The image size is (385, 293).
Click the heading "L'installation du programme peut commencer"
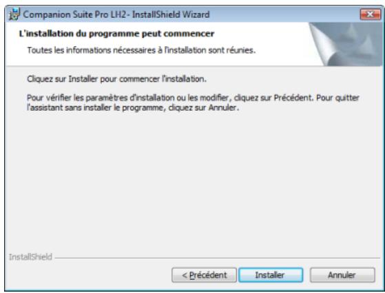(x=116, y=34)
